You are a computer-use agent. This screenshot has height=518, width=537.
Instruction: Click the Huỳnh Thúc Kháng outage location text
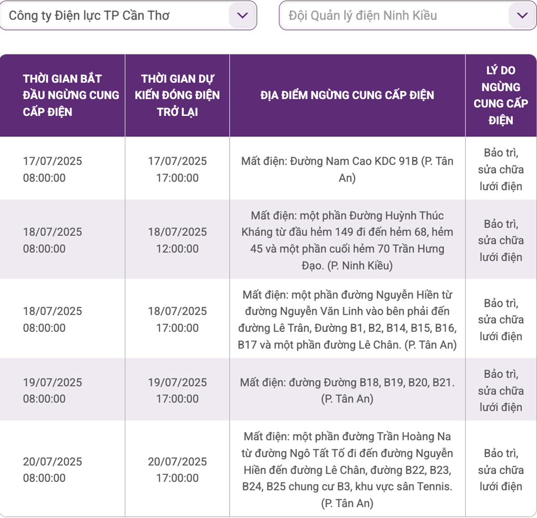[347, 240]
